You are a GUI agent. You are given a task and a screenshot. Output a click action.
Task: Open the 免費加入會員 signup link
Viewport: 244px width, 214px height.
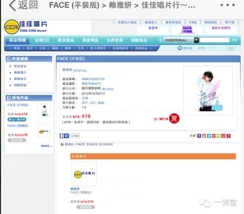(127, 23)
